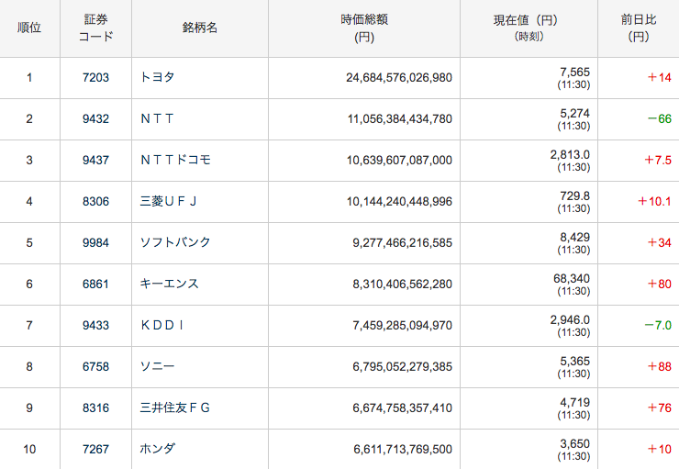Click the −66 day change value
Viewport: 679px width, 469px height.
(x=659, y=118)
